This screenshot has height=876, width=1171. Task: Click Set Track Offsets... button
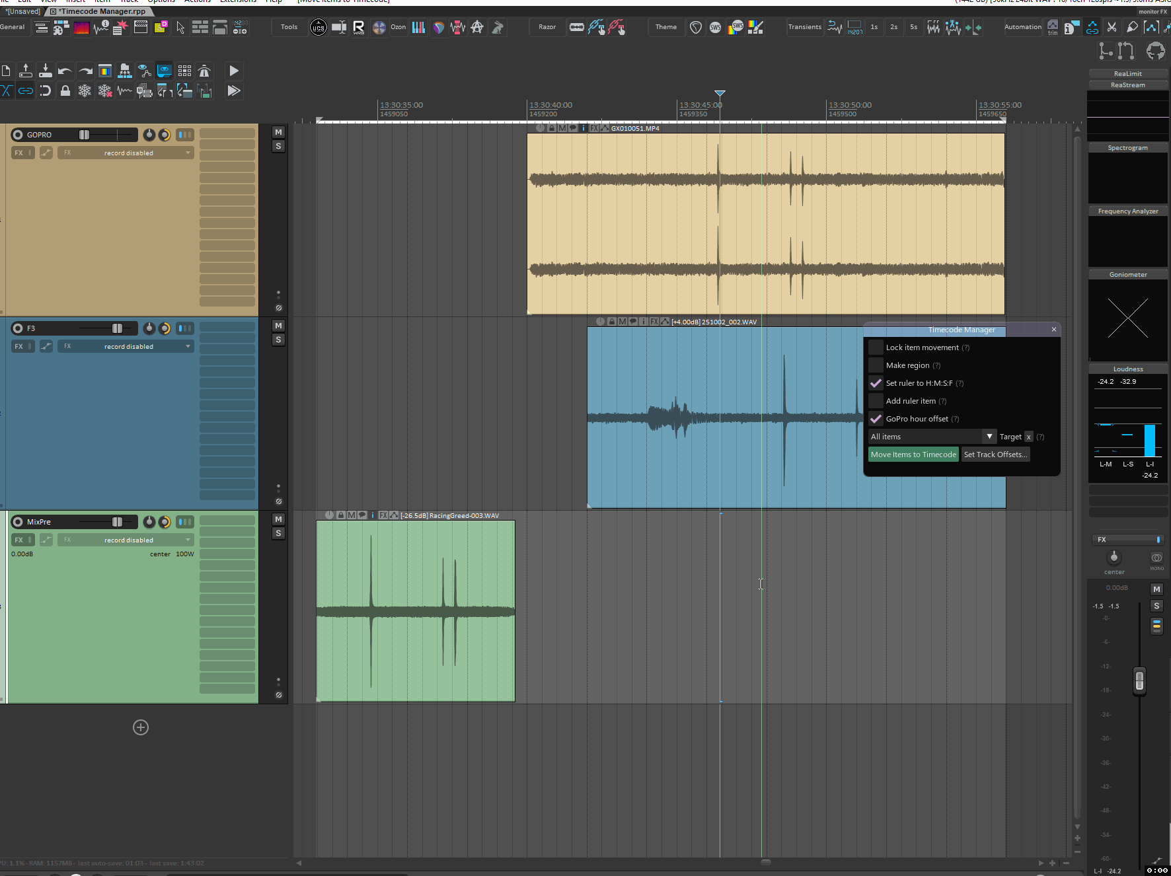[995, 455]
